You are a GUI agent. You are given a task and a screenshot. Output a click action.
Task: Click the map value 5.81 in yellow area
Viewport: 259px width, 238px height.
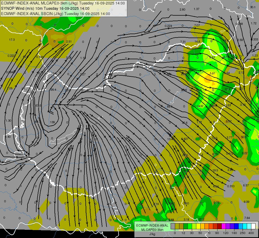pos(213,73)
